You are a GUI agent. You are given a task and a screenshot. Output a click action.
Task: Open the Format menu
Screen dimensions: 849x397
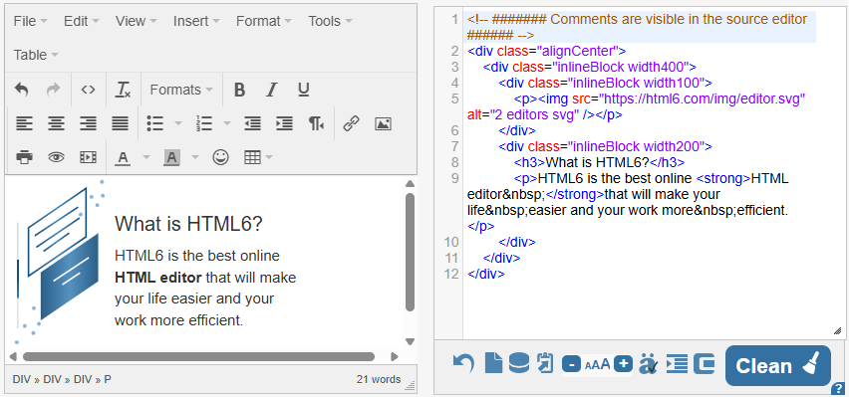264,21
